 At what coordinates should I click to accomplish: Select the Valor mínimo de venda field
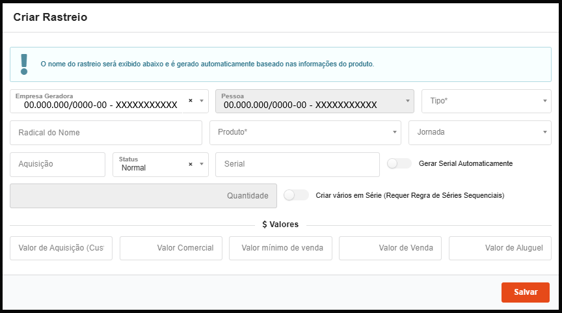point(280,248)
